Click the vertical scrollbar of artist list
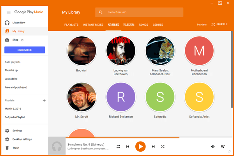 232,69
